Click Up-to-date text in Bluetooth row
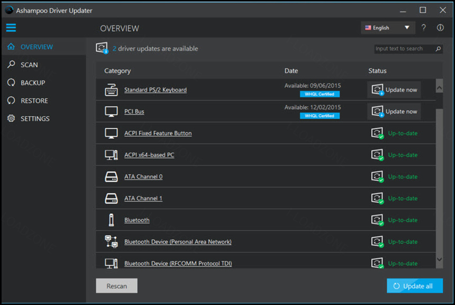The image size is (455, 305). pos(403,220)
